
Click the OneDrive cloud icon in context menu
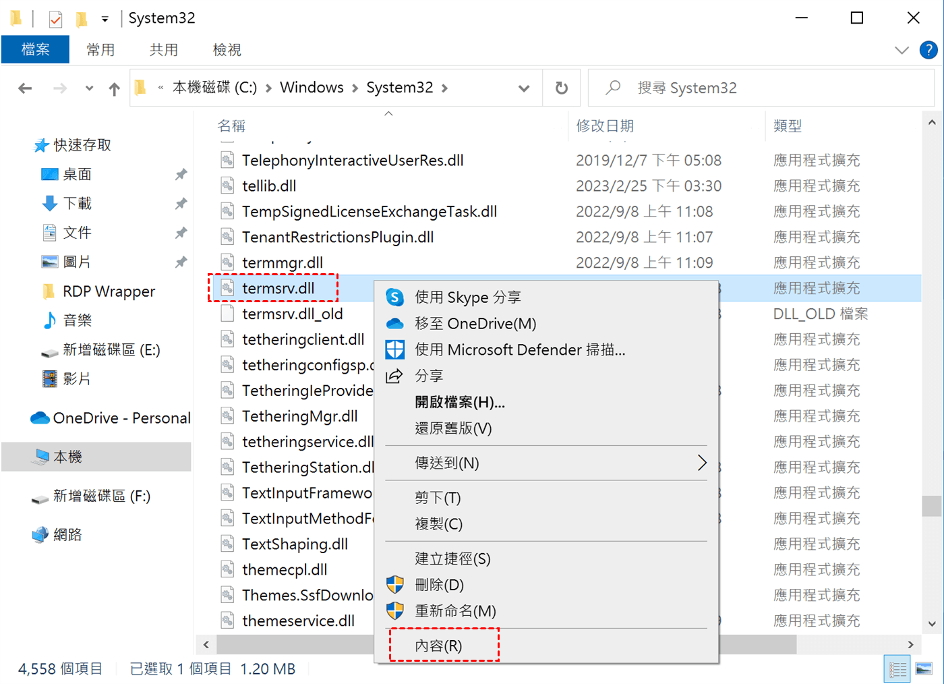(x=394, y=324)
